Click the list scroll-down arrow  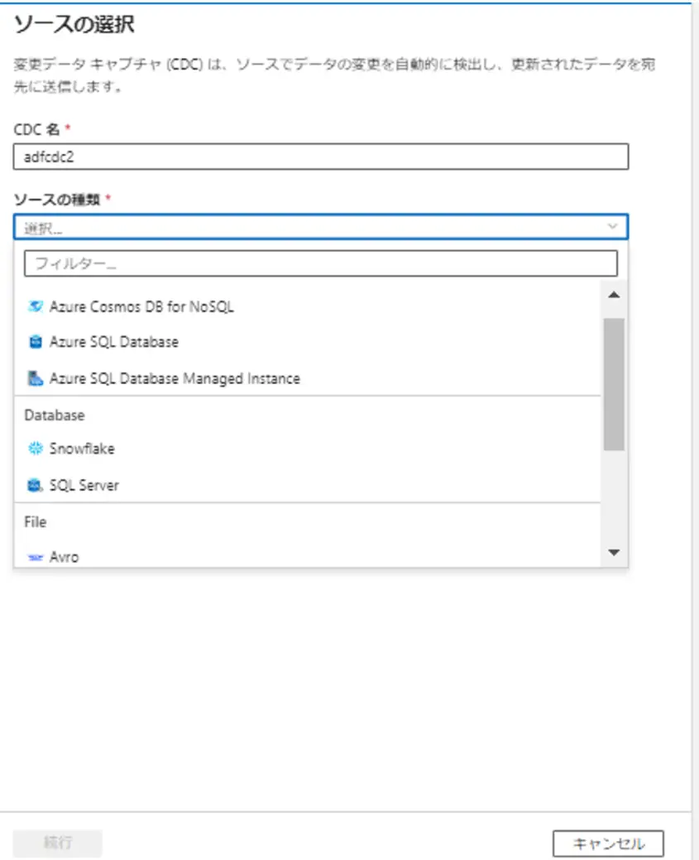coord(614,552)
